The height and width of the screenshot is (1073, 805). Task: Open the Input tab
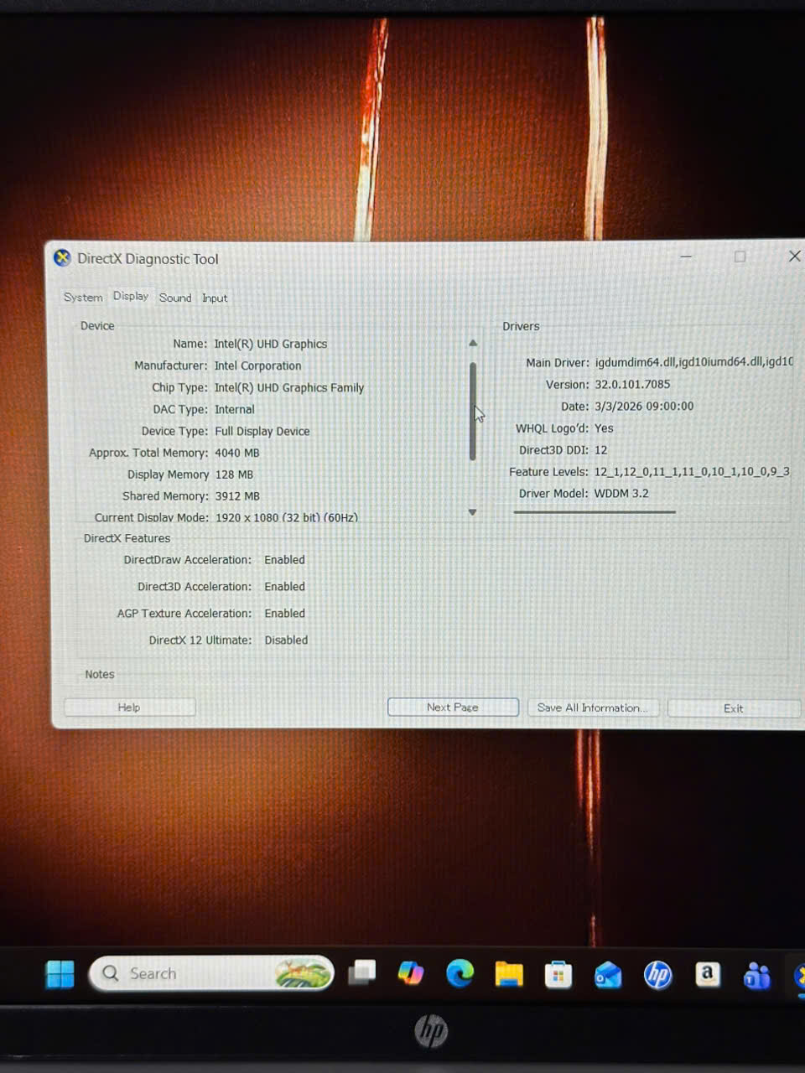(215, 298)
